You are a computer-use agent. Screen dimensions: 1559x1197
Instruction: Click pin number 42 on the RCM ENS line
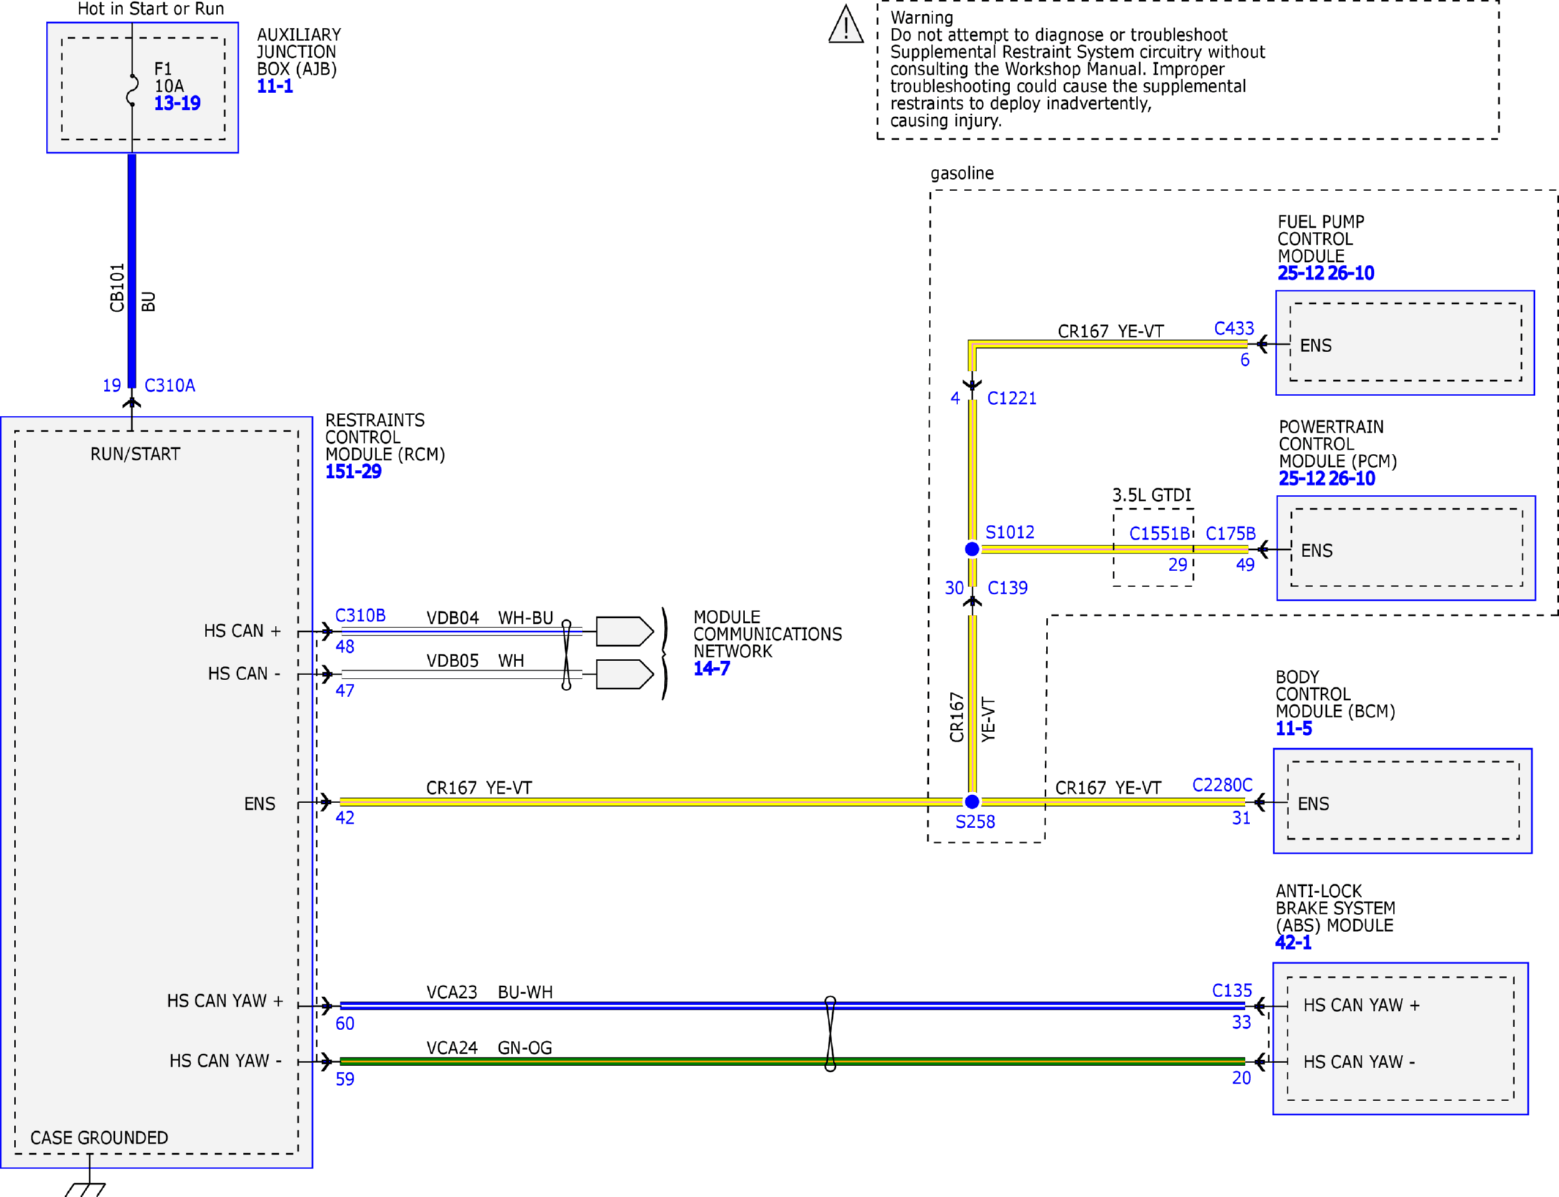click(x=345, y=818)
